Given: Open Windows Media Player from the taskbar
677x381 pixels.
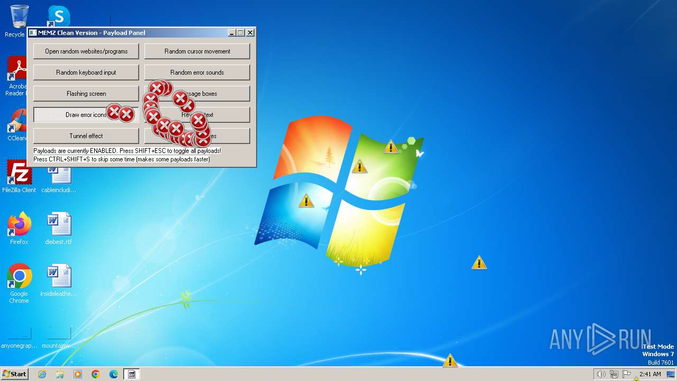Looking at the screenshot, I should tap(78, 374).
